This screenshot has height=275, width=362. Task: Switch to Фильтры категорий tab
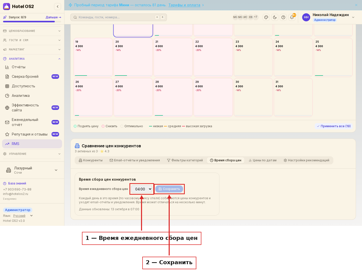(185, 160)
